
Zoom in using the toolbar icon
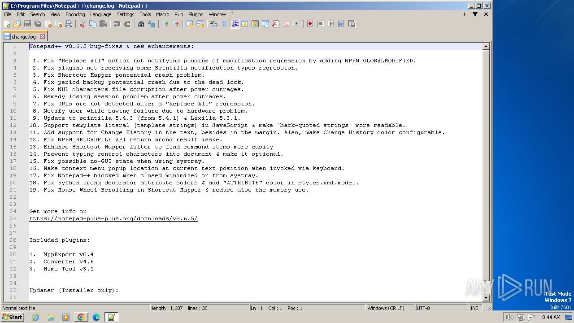(x=165, y=24)
